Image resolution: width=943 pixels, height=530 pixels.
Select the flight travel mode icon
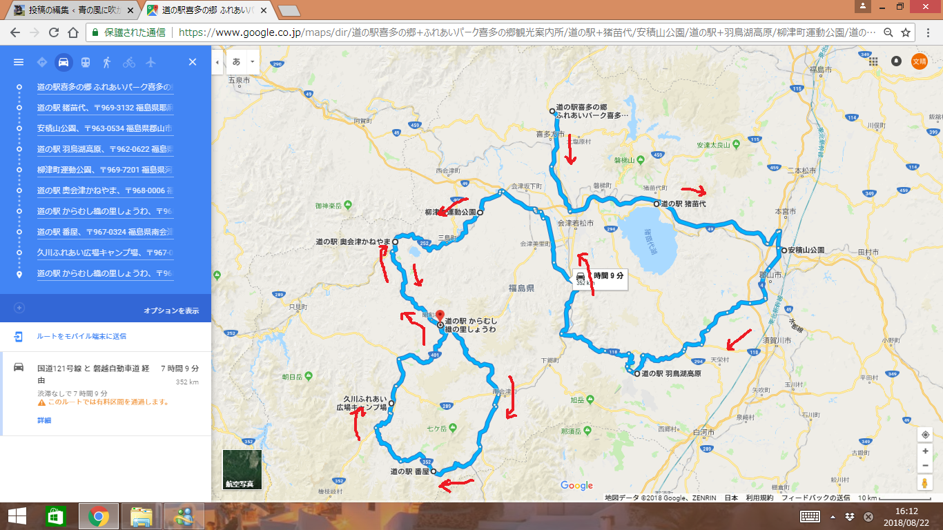[151, 62]
